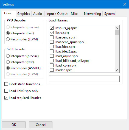Confirm settings with the OK button
Viewport: 129px width, 130px height.
[14, 125]
